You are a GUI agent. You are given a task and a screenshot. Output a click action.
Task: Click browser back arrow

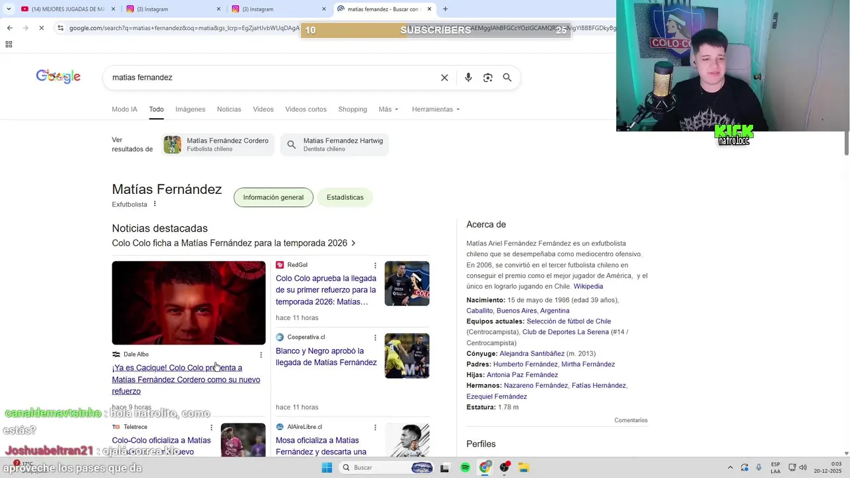coord(9,28)
